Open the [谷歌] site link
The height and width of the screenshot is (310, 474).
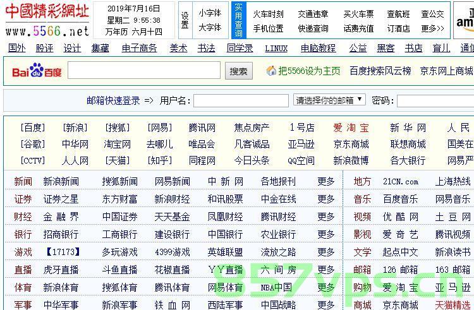[x=33, y=144]
